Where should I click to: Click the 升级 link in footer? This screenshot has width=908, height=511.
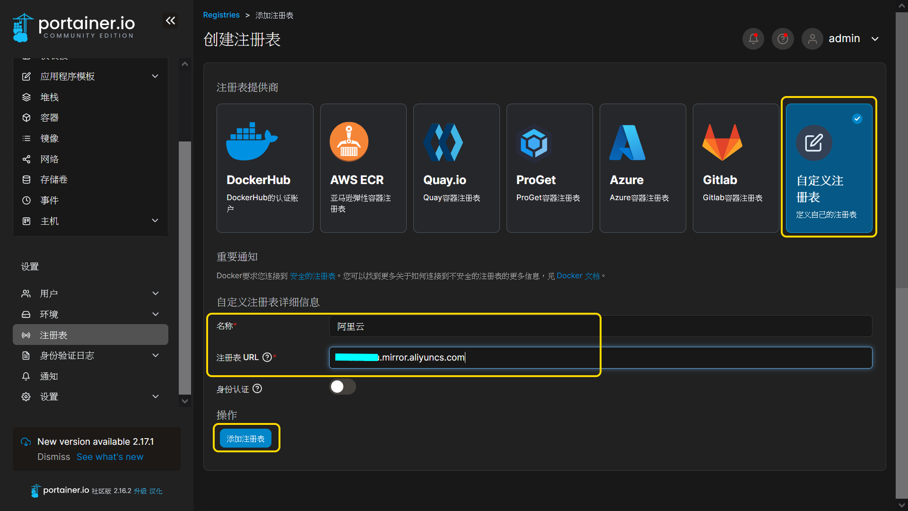pyautogui.click(x=140, y=491)
